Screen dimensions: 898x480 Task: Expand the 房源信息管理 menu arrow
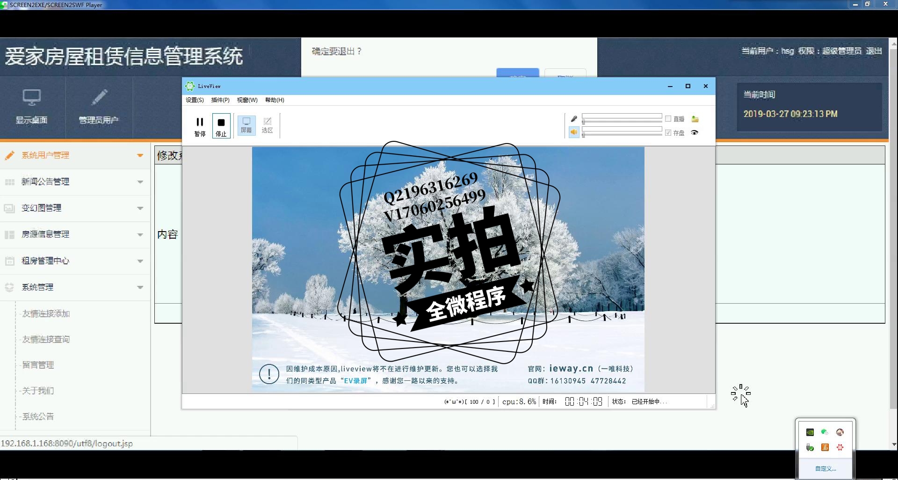[140, 235]
